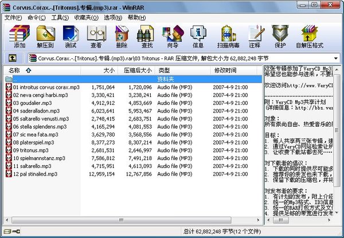The width and height of the screenshot is (344, 238).
Task: Click comment pane scroll right arrow
Action: [x=329, y=220]
